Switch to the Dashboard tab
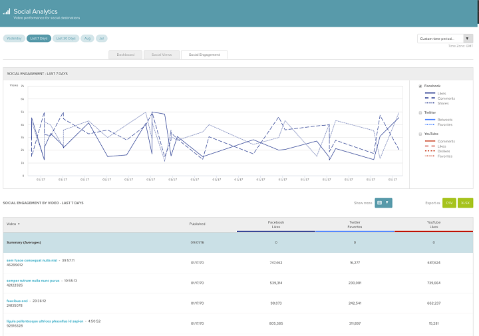The image size is (479, 336). [126, 55]
